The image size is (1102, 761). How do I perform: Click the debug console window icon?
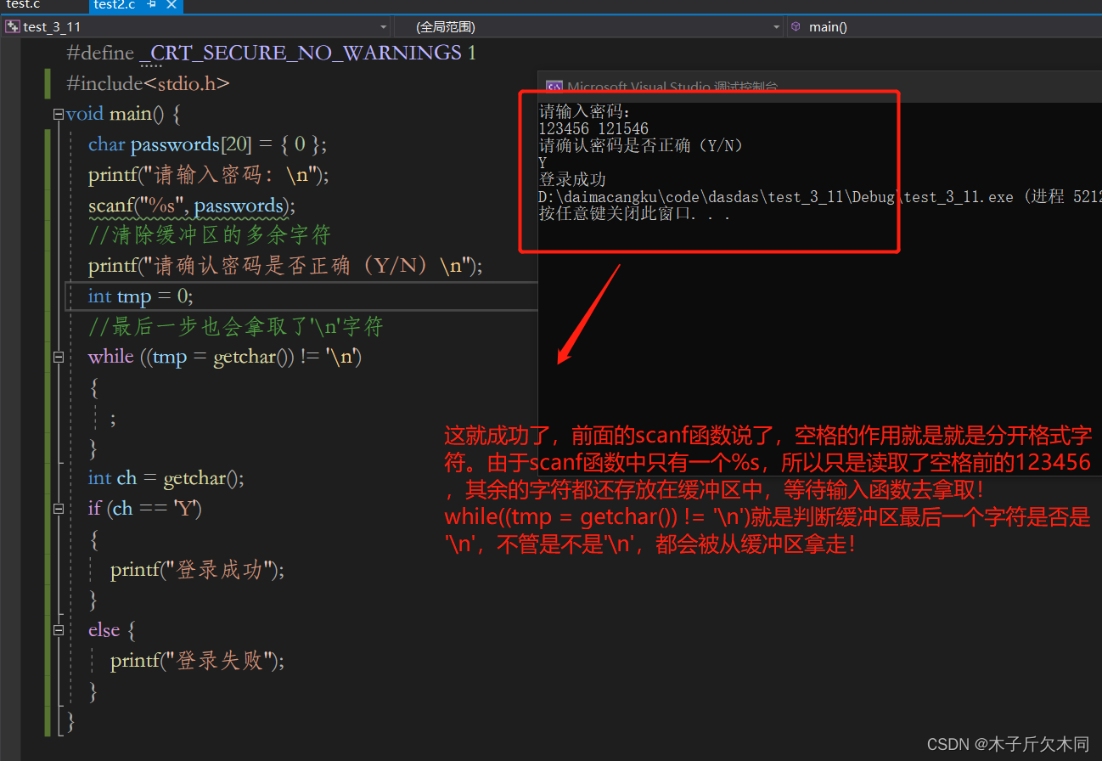click(554, 87)
